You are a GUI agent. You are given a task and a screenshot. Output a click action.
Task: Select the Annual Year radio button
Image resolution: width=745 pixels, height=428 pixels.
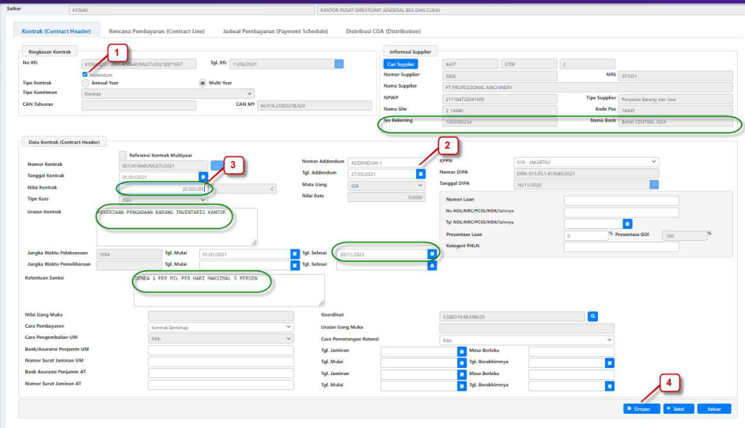click(85, 83)
